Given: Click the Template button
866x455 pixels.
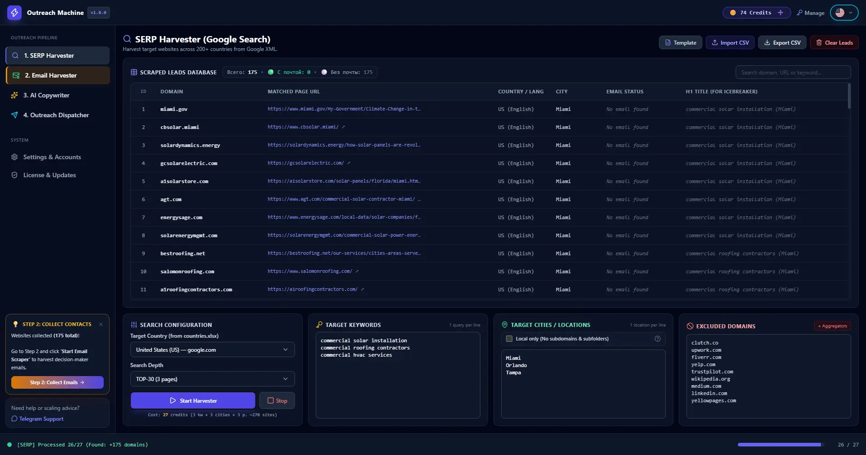Looking at the screenshot, I should (x=680, y=42).
